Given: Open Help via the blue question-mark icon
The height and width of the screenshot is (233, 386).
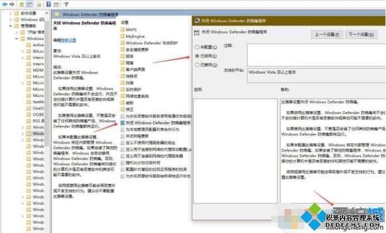Looking at the screenshot, I should 49,4.
